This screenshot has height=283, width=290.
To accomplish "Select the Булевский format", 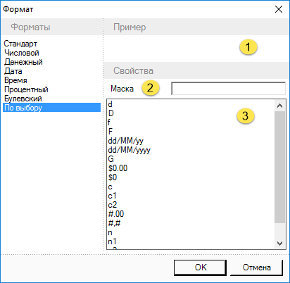I will (x=23, y=99).
